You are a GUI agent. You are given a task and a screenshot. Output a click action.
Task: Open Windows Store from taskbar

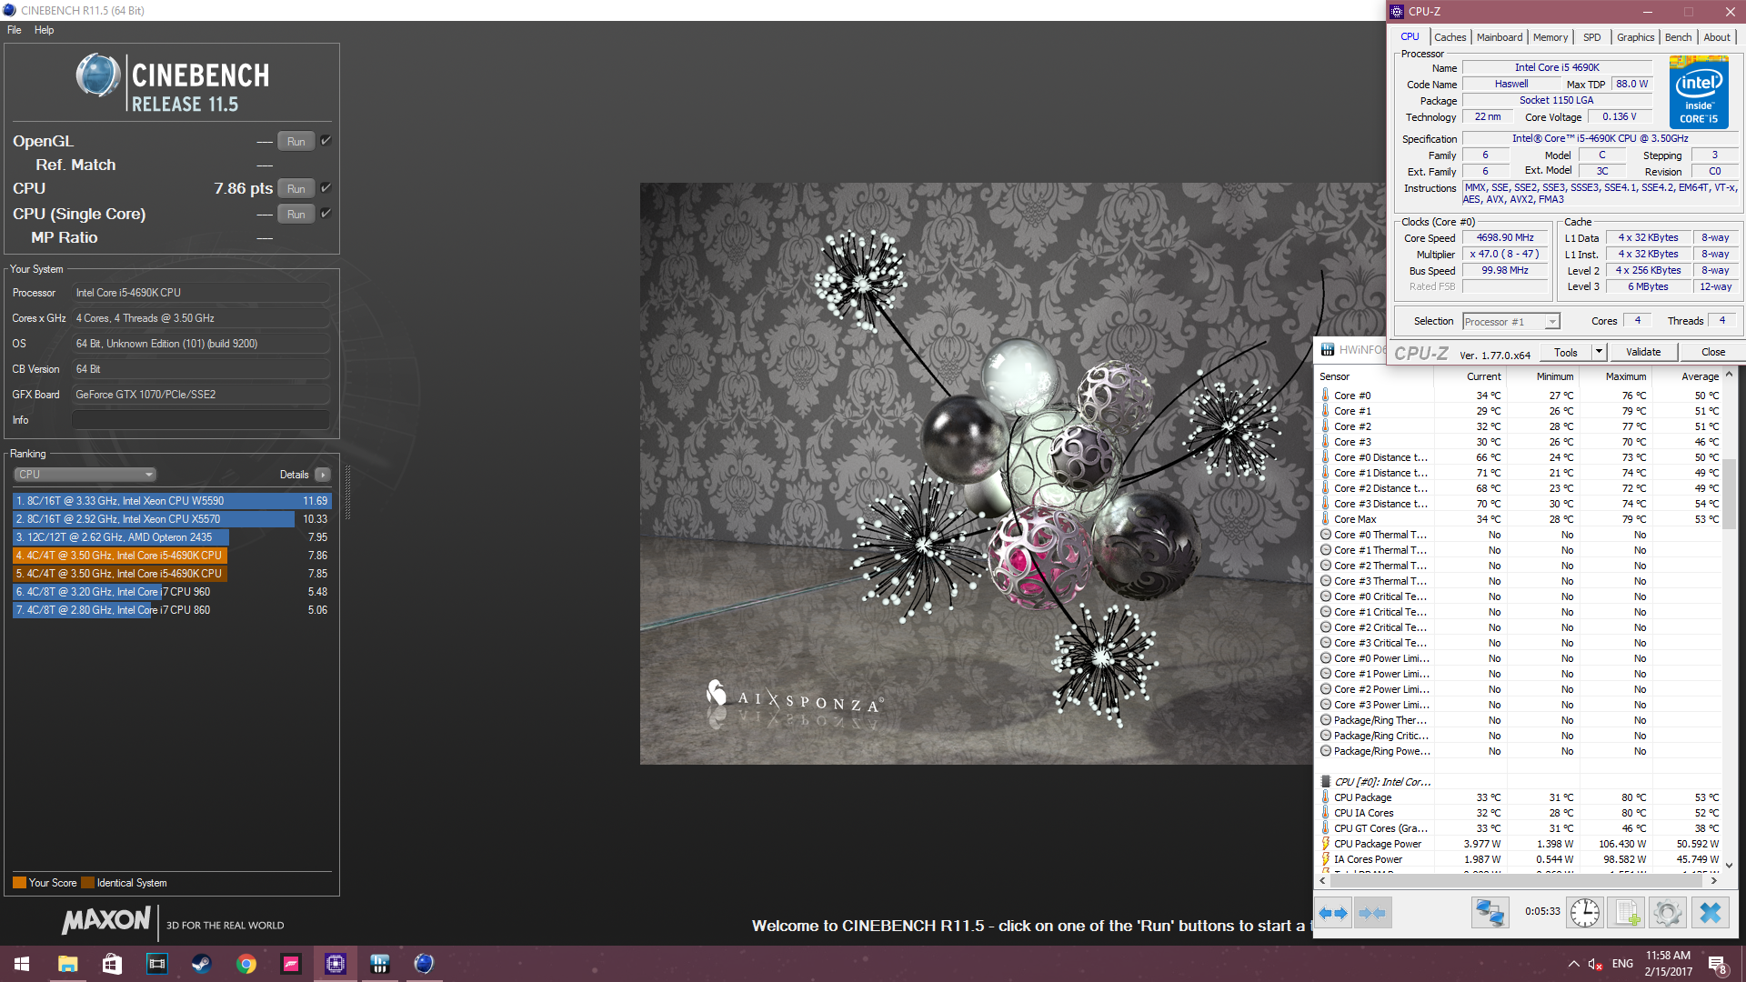click(x=112, y=964)
